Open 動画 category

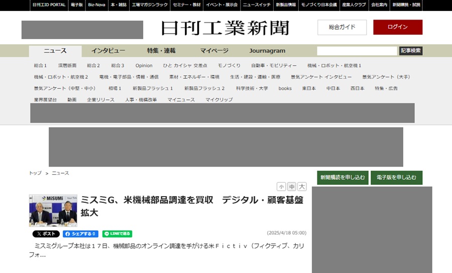[x=72, y=100]
